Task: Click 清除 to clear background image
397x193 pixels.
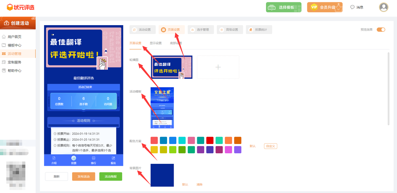Action: click(x=199, y=184)
